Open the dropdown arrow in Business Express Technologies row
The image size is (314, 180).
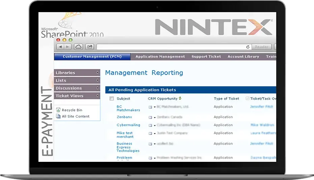click(x=154, y=144)
